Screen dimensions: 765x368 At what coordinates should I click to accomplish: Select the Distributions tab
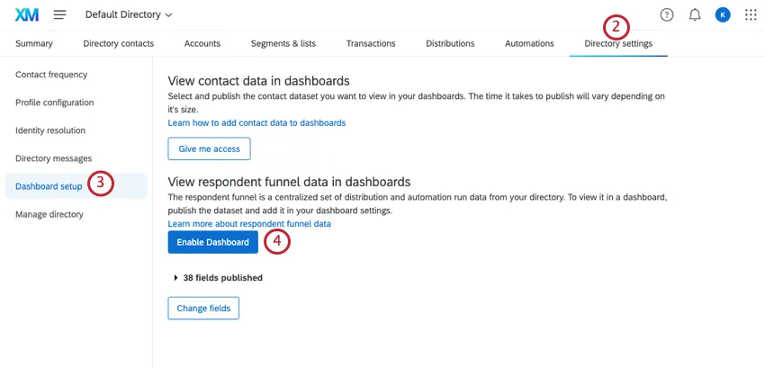point(450,43)
